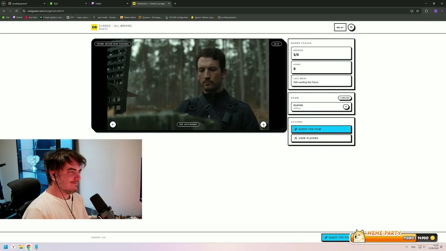Open the Спорт: футбол bookmark
Viewport: 446px width, 251px height.
tap(52, 17)
